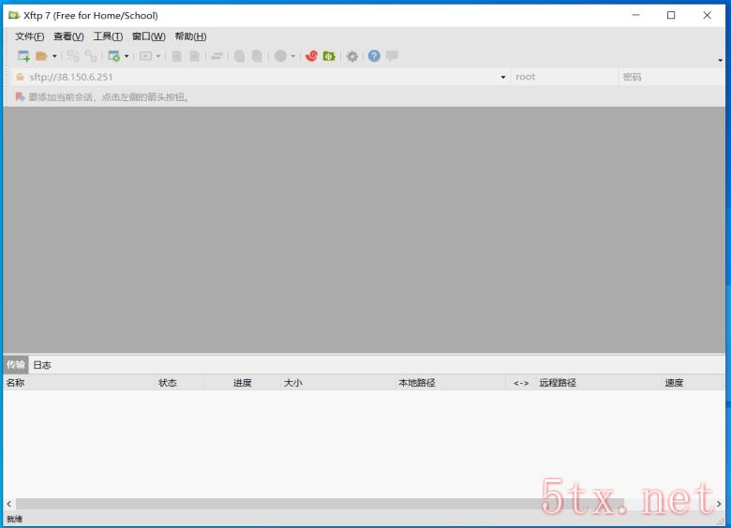
Task: Open Options with the gear icon
Action: click(x=352, y=56)
